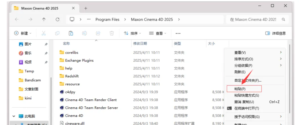Select the cineware.dll file icon
This screenshot has height=125, width=306.
62,123
